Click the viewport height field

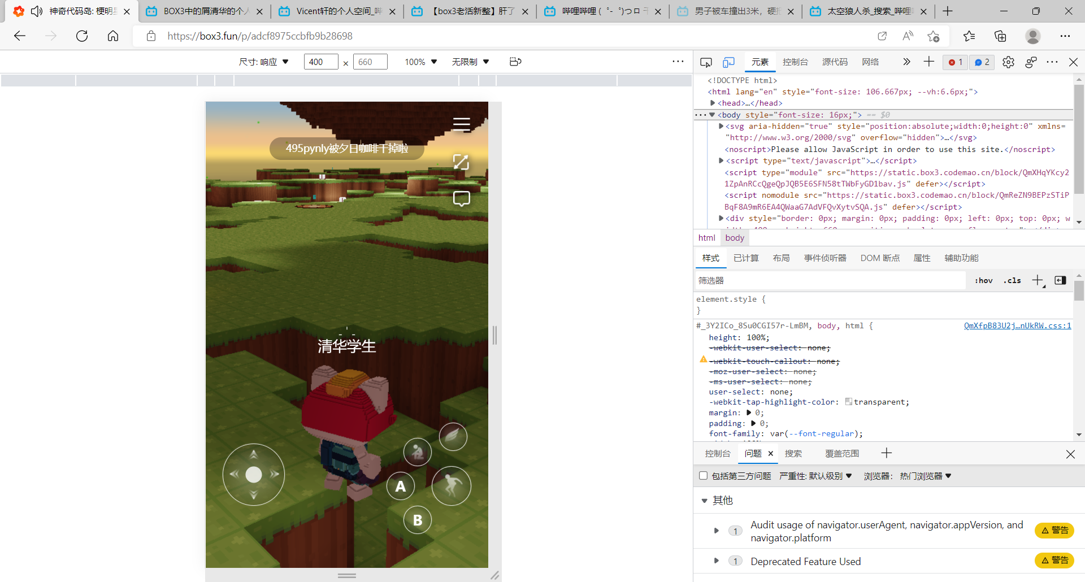(x=370, y=62)
